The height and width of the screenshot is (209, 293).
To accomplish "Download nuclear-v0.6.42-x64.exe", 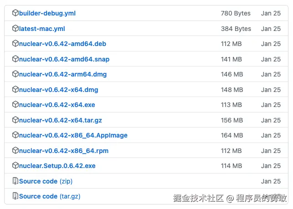I will click(57, 105).
